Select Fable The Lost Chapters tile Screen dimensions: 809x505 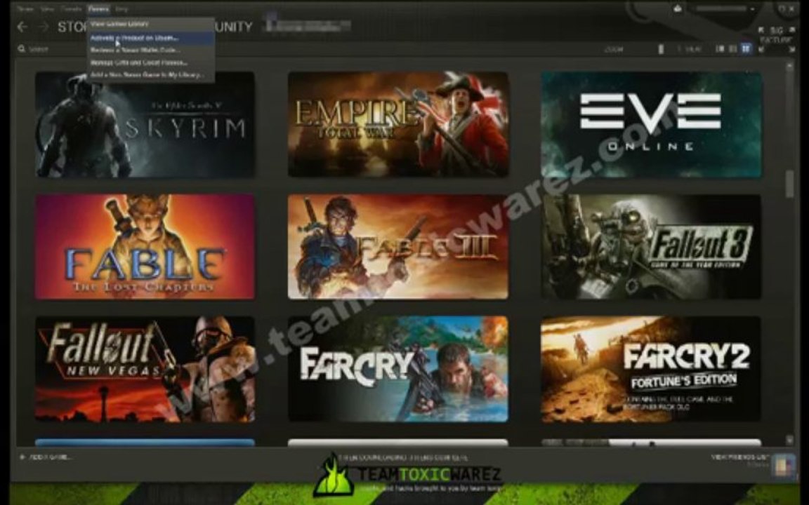point(145,246)
